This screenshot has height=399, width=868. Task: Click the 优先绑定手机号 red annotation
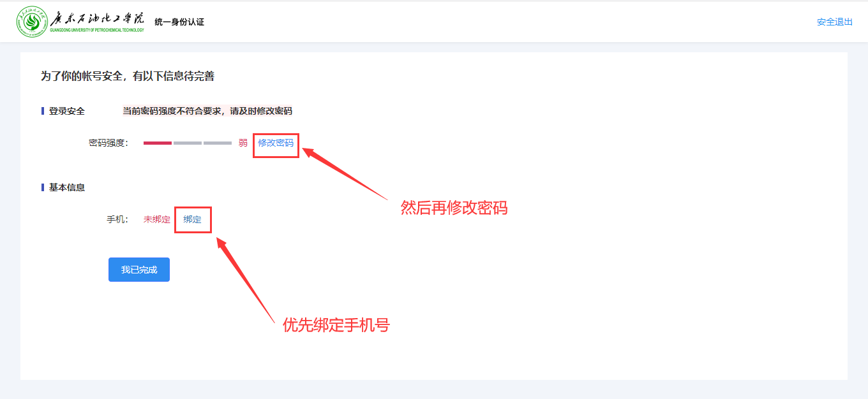click(x=336, y=325)
